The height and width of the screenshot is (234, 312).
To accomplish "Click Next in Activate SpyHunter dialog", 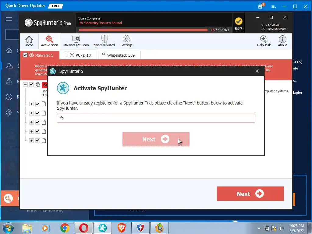I will point(156,139).
